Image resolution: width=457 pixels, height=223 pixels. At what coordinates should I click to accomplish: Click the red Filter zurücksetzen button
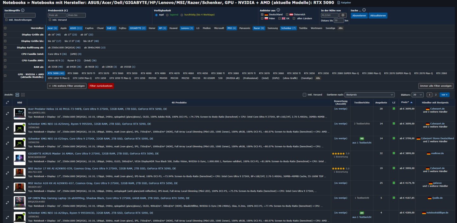pyautogui.click(x=101, y=86)
